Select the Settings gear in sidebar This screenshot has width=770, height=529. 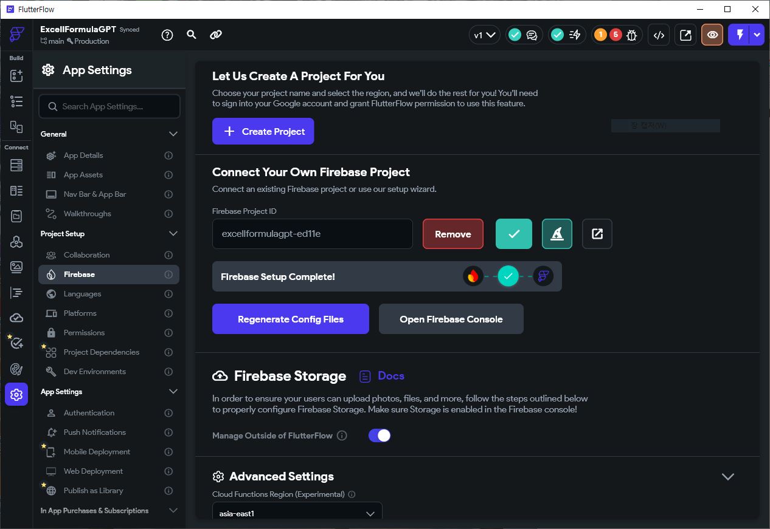coord(16,395)
